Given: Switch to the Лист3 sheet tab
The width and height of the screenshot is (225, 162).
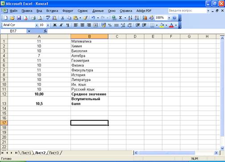Looking at the screenshot, I should pyautogui.click(x=54, y=153).
